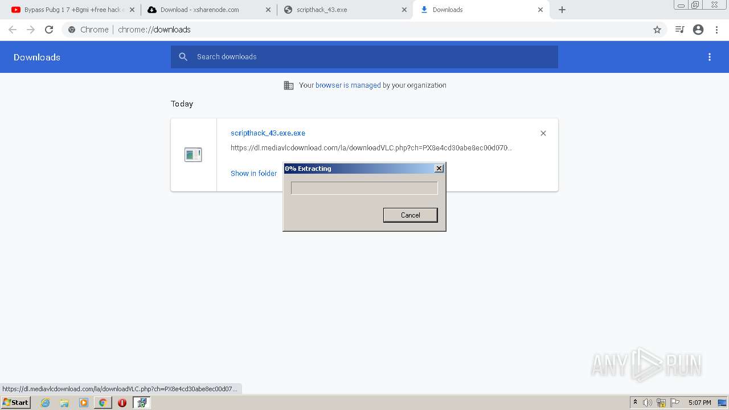Click organization building icon
Image resolution: width=729 pixels, height=410 pixels.
coord(289,85)
